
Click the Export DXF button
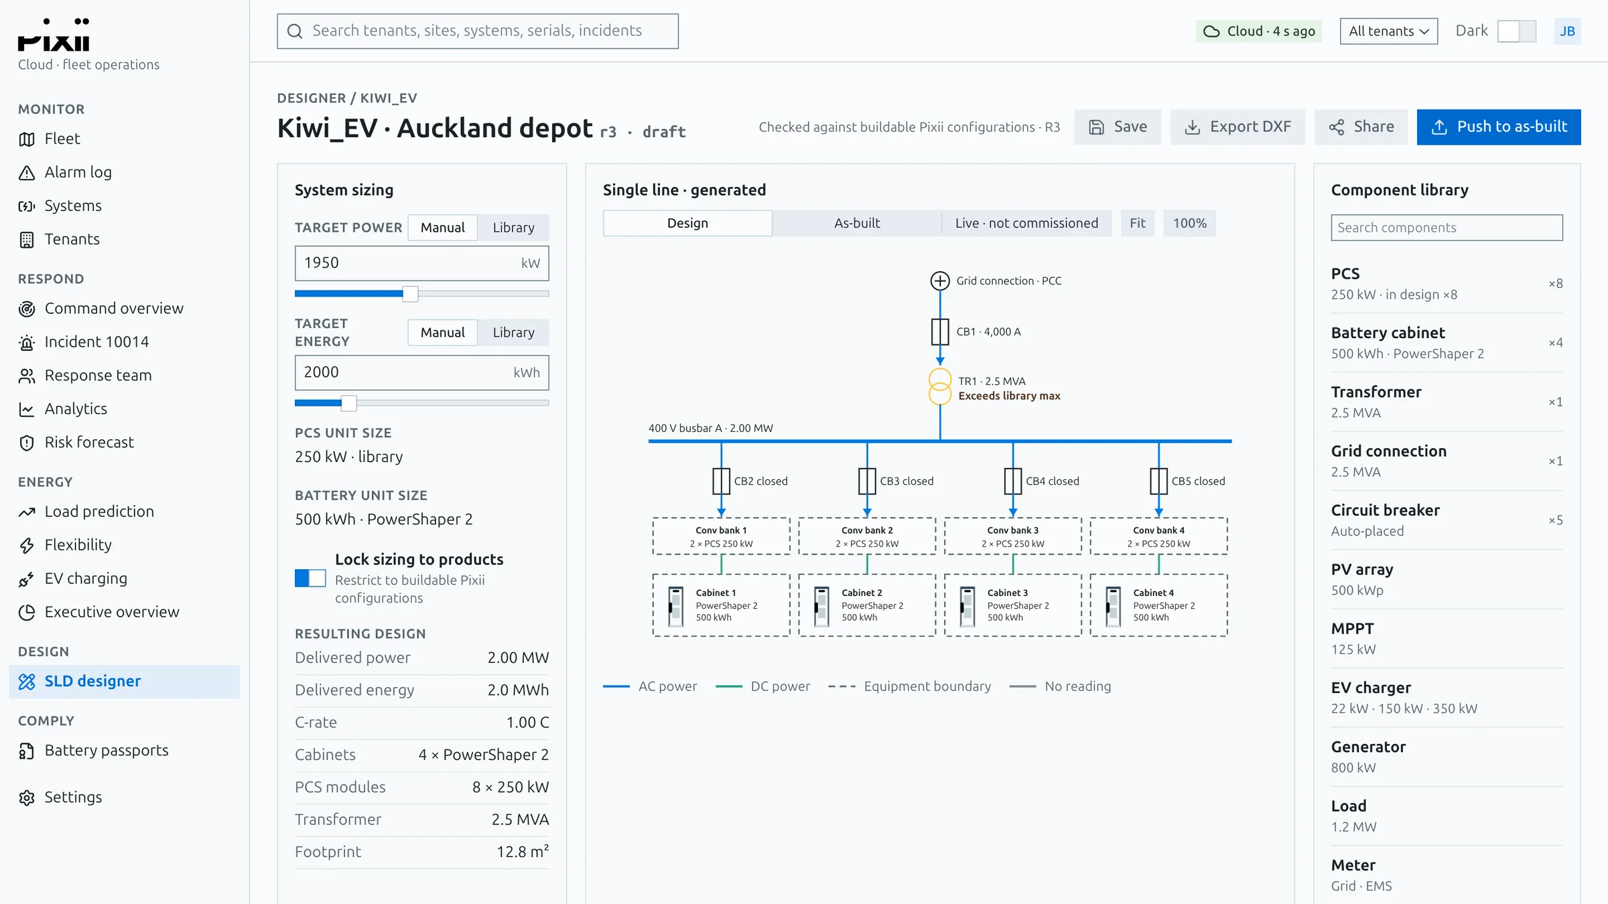[x=1237, y=127]
